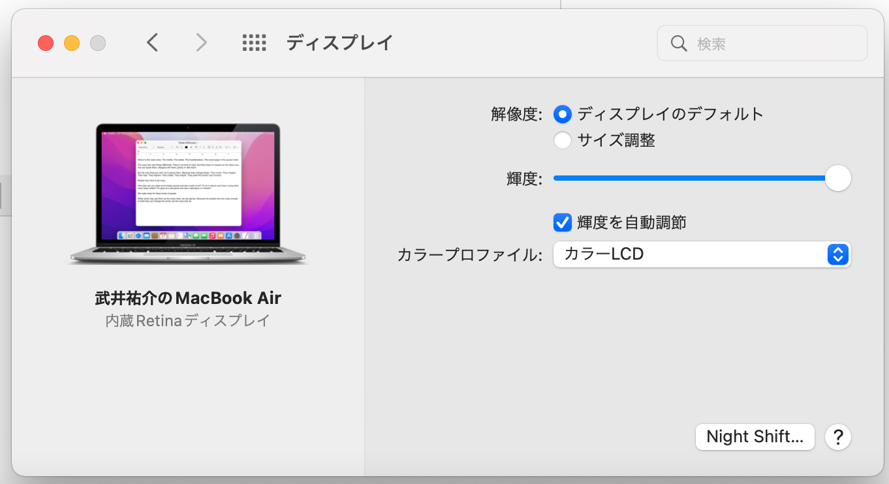Click the ディスプレイ window title
Screen dimensions: 889x484
click(339, 43)
